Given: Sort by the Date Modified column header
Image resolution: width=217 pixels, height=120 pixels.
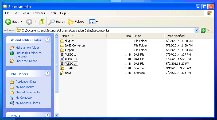Looking at the screenshot, I should (180, 36).
